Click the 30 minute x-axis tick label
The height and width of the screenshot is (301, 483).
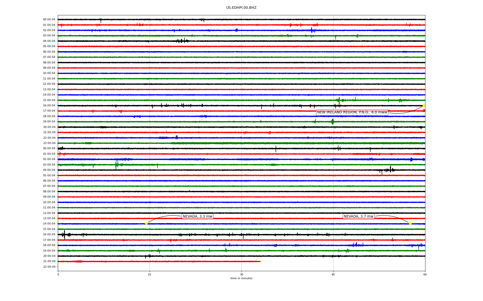(x=242, y=274)
